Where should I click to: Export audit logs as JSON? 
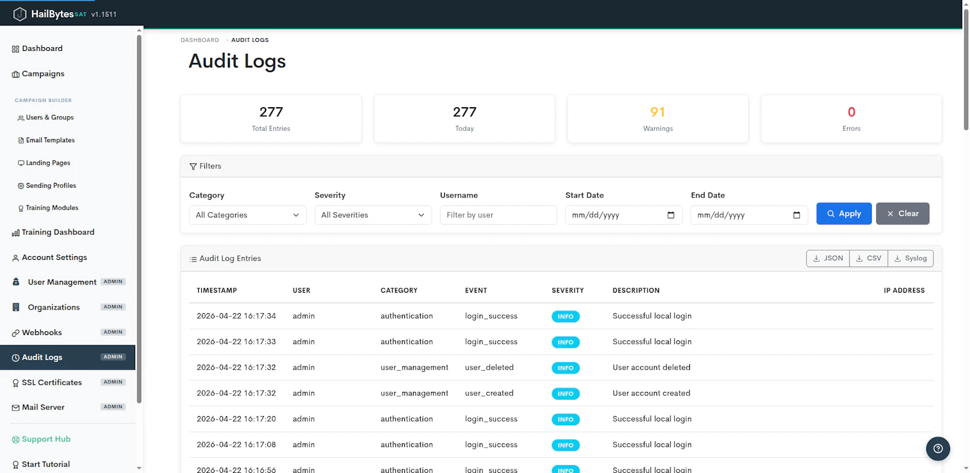click(828, 259)
